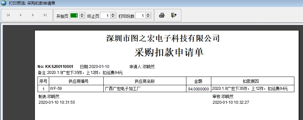The image size is (303, 120).
Task: Go to the previous preview page
Action: (x=21, y=15)
